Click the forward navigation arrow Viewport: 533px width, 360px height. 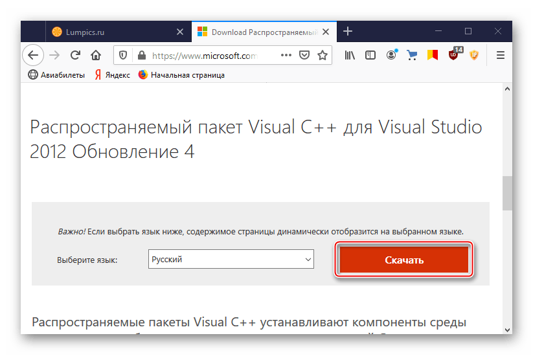tap(54, 55)
